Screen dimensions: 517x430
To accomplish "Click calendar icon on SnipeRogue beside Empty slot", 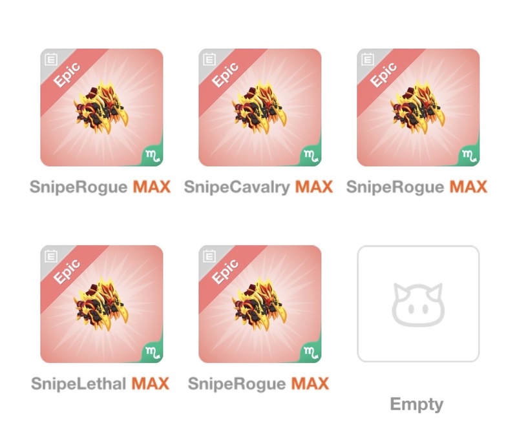I will pyautogui.click(x=209, y=256).
